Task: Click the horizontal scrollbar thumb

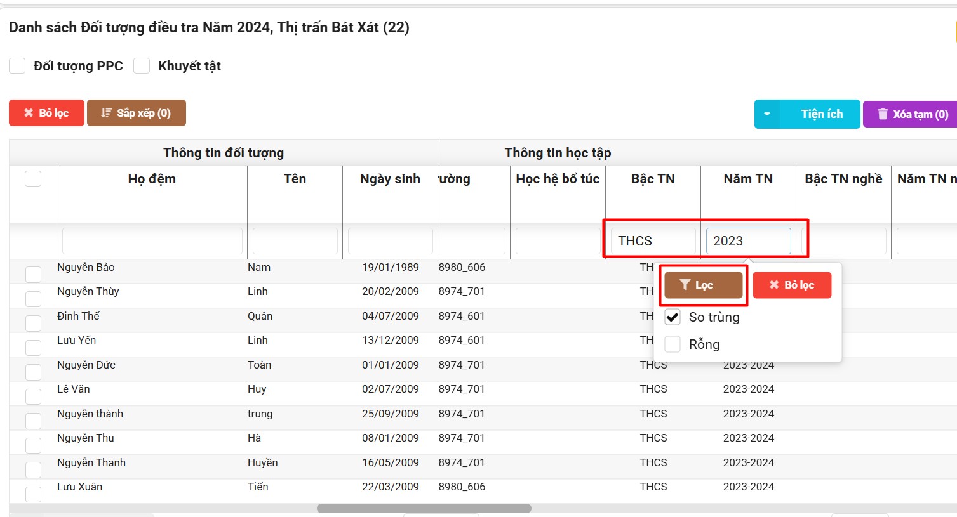Action: 424,508
